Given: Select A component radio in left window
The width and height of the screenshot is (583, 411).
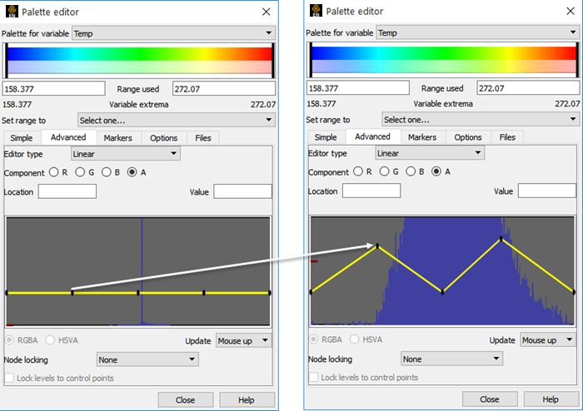Looking at the screenshot, I should coord(132,172).
